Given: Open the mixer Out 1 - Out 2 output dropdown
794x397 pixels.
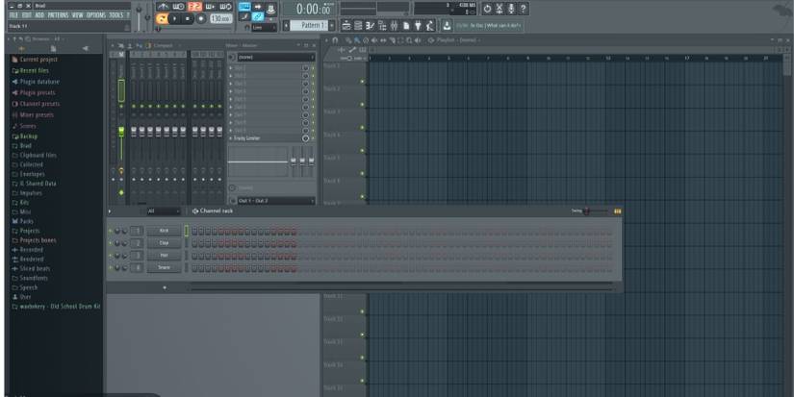Looking at the screenshot, I should pyautogui.click(x=276, y=201).
